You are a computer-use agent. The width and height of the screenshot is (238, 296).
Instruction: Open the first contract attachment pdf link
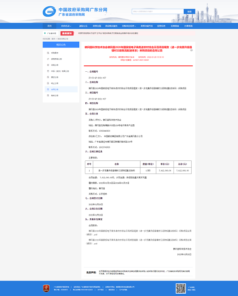(138, 233)
